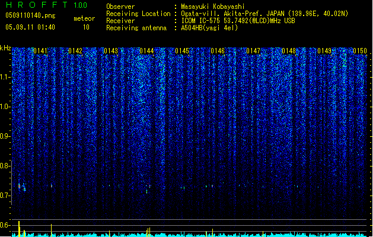Click the A504HB(yagi 4el) antenna text
Viewport: 373px width, 237px height.
click(209, 28)
